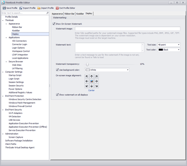Click the Export Profile button label
Viewport: 187px width, 166px height.
[x=29, y=8]
